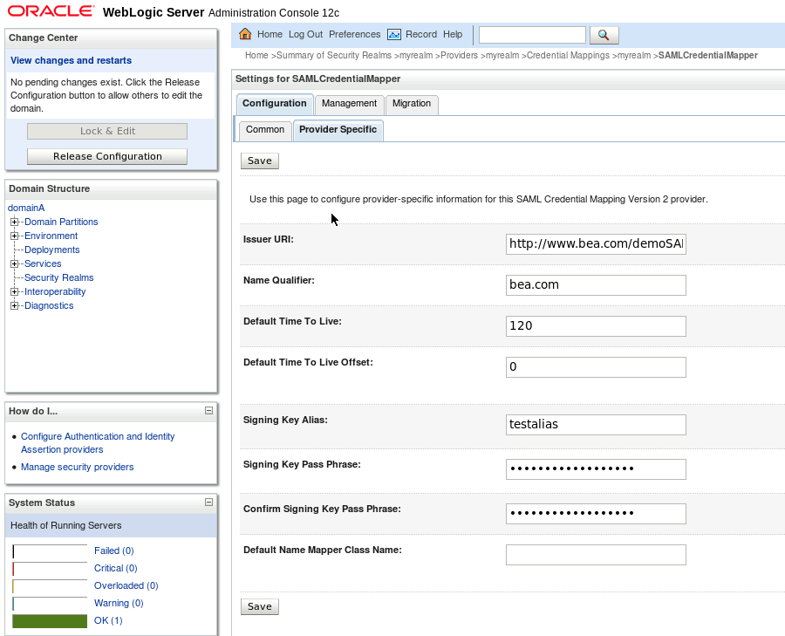Expand the Domain Partitions tree node

[13, 222]
